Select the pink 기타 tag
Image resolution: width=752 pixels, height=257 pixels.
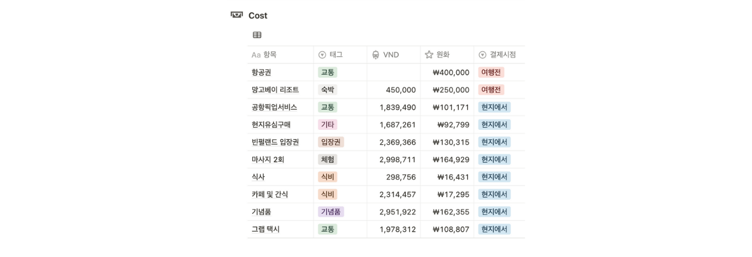point(328,124)
